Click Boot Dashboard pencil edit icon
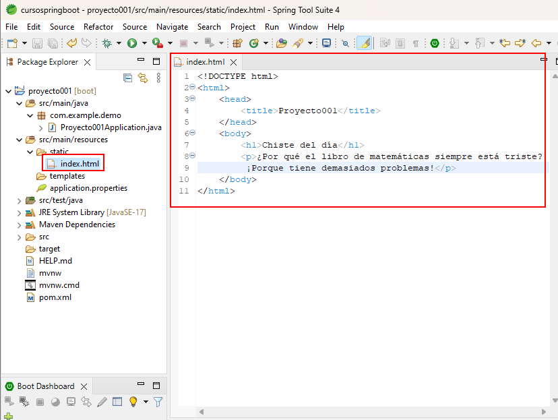This screenshot has width=558, height=420. (102, 402)
